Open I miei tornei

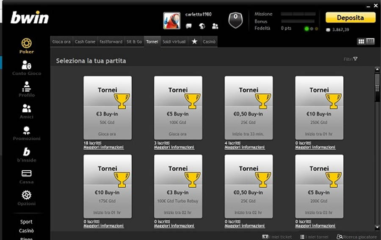tap(314, 237)
